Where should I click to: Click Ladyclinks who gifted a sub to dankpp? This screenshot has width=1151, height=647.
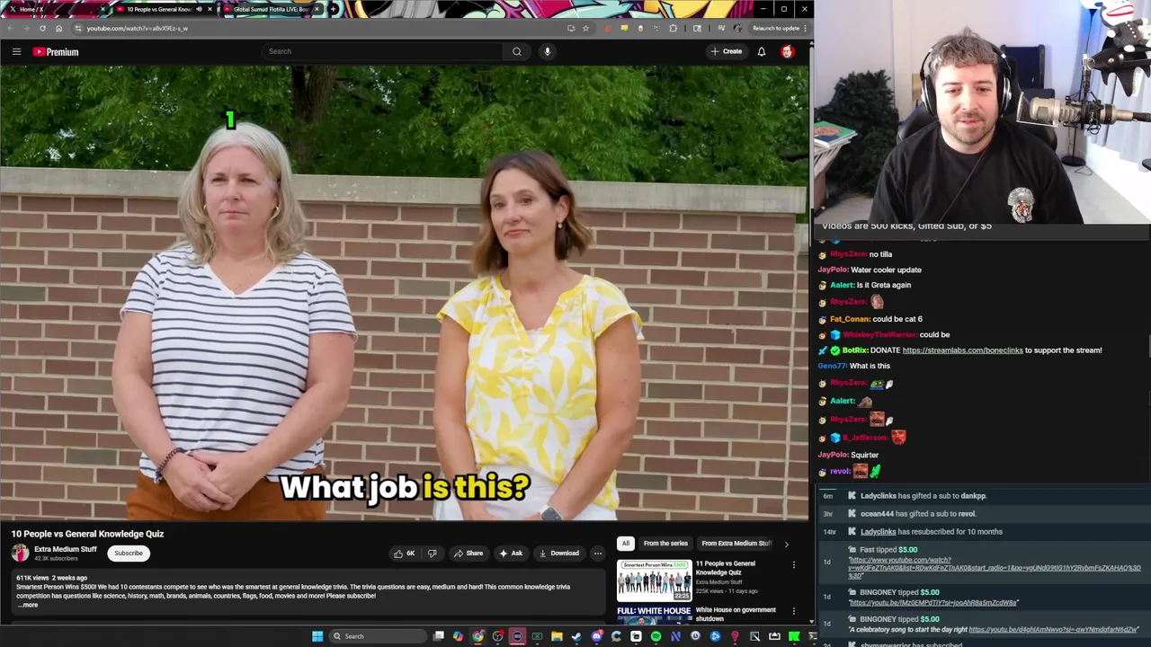point(879,496)
